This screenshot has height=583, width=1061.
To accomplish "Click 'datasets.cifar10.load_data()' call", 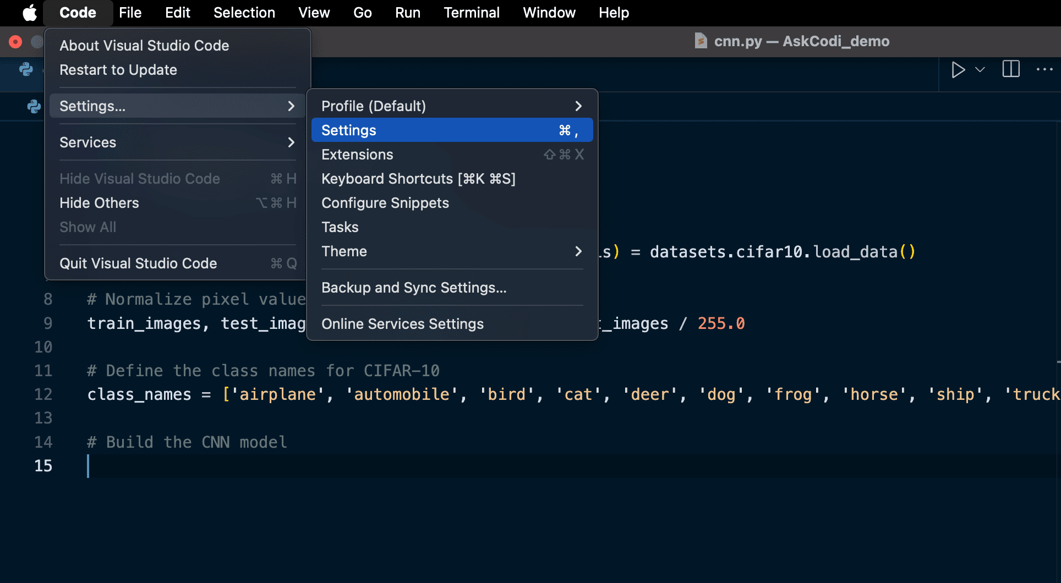I will [x=783, y=252].
